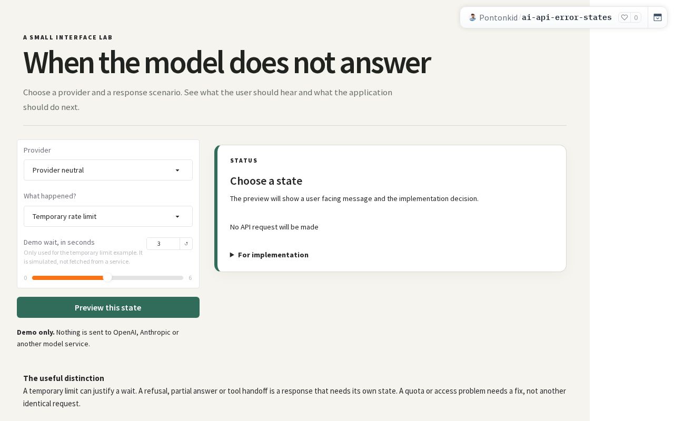The width and height of the screenshot is (674, 421).
Task: Click the STATUS label in preview card
Action: (x=244, y=161)
